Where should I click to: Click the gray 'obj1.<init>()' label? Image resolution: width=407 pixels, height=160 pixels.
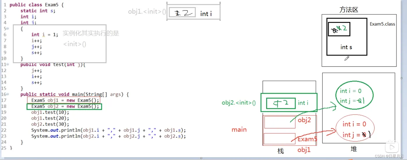pyautogui.click(x=147, y=12)
